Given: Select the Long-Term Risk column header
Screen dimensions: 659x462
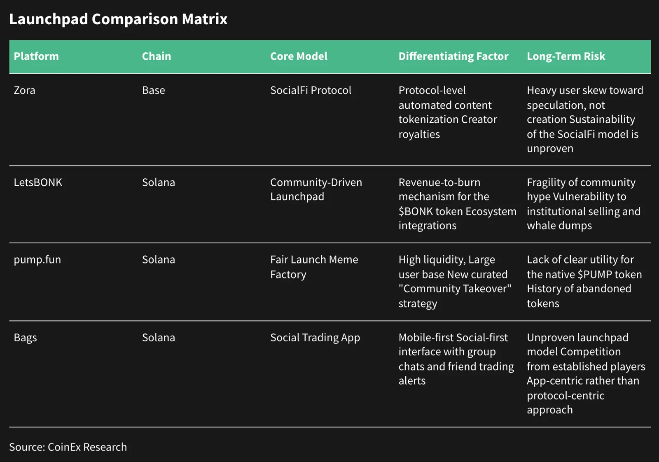Looking at the screenshot, I should point(566,56).
